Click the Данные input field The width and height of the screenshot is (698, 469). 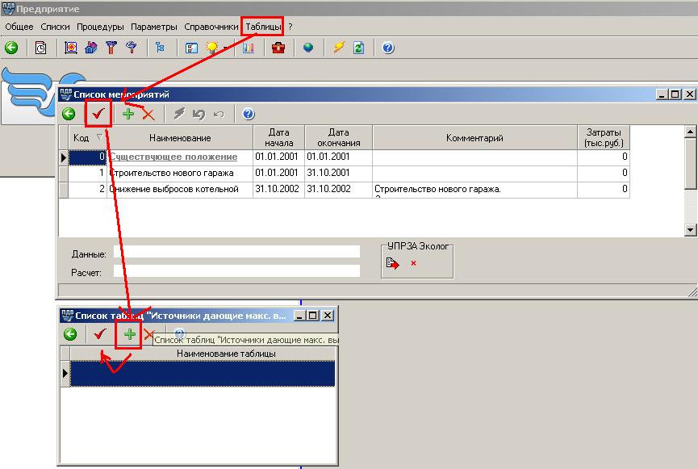click(x=236, y=253)
